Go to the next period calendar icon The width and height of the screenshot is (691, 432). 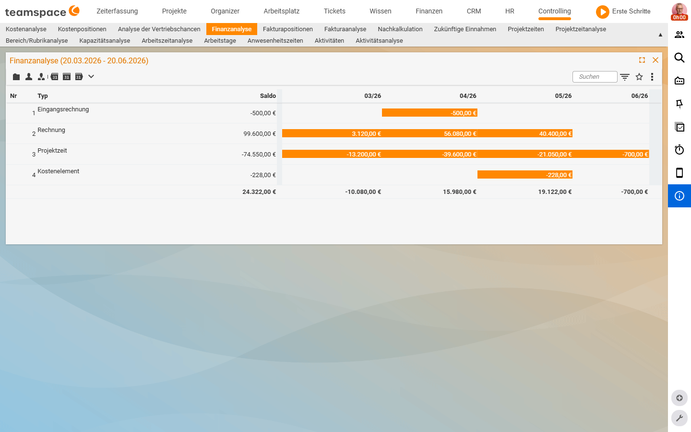click(79, 77)
